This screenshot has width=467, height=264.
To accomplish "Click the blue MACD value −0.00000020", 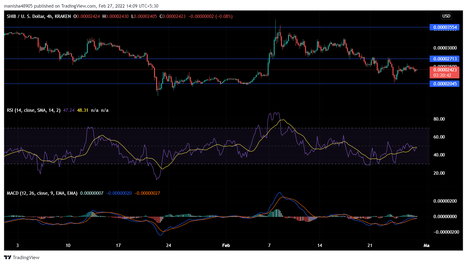I will click(x=119, y=193).
